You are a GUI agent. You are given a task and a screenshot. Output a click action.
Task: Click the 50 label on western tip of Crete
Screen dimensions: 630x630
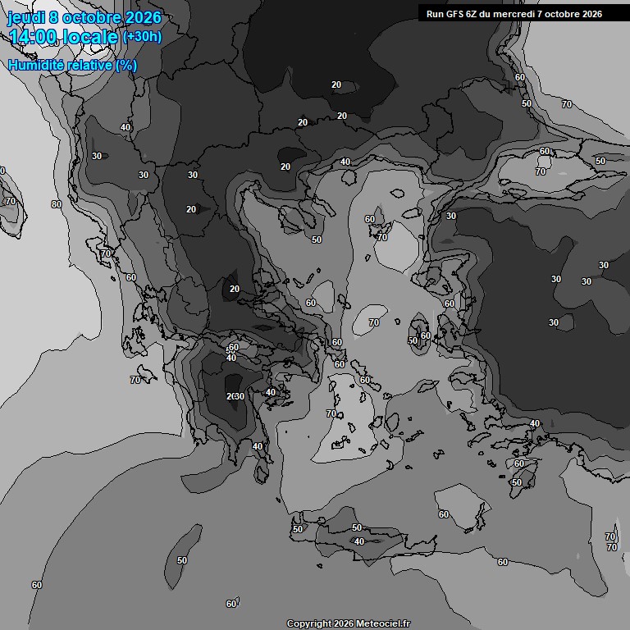(298, 530)
